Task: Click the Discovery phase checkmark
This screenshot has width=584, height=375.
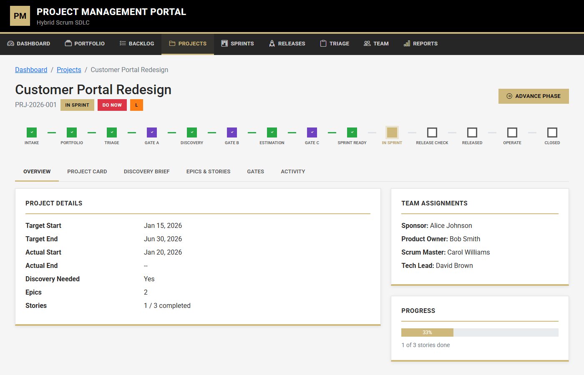Action: coord(192,132)
